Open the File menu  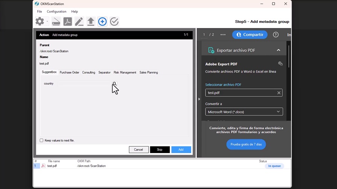click(39, 12)
